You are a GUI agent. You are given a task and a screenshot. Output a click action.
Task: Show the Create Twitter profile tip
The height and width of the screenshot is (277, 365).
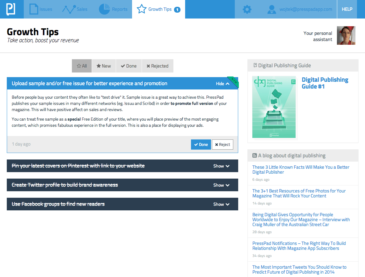tap(221, 185)
